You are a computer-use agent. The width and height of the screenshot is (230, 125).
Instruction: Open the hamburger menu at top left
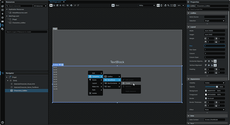click(x=3, y=2)
